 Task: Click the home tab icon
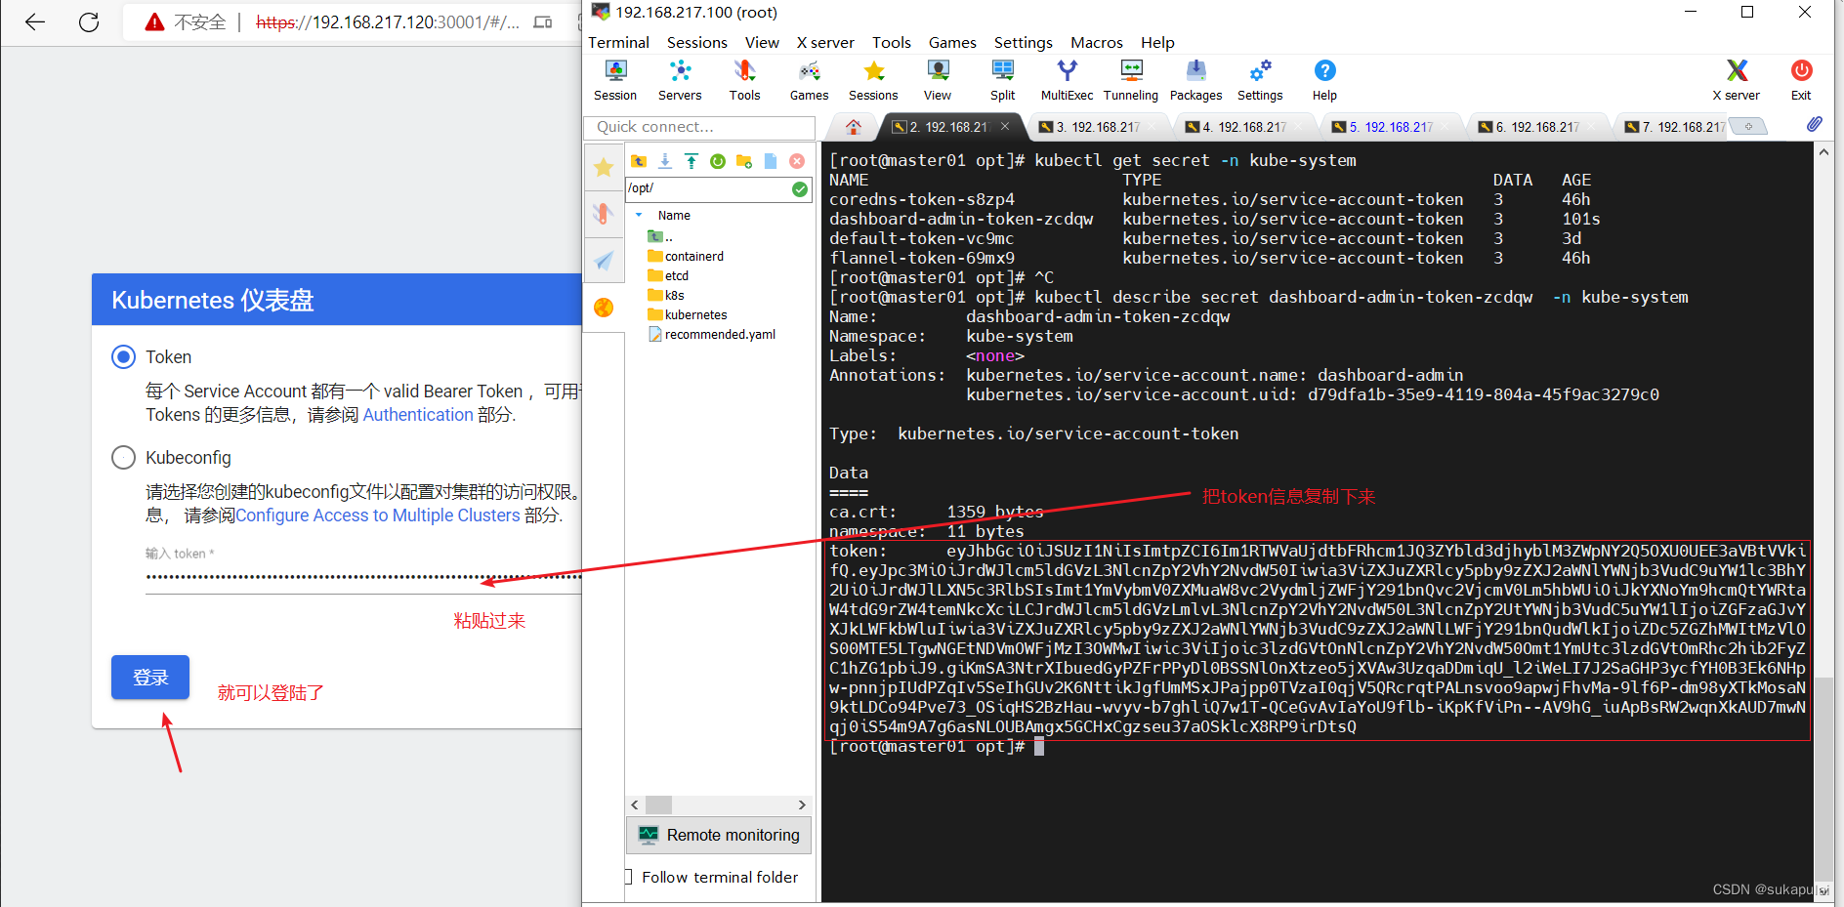click(854, 127)
